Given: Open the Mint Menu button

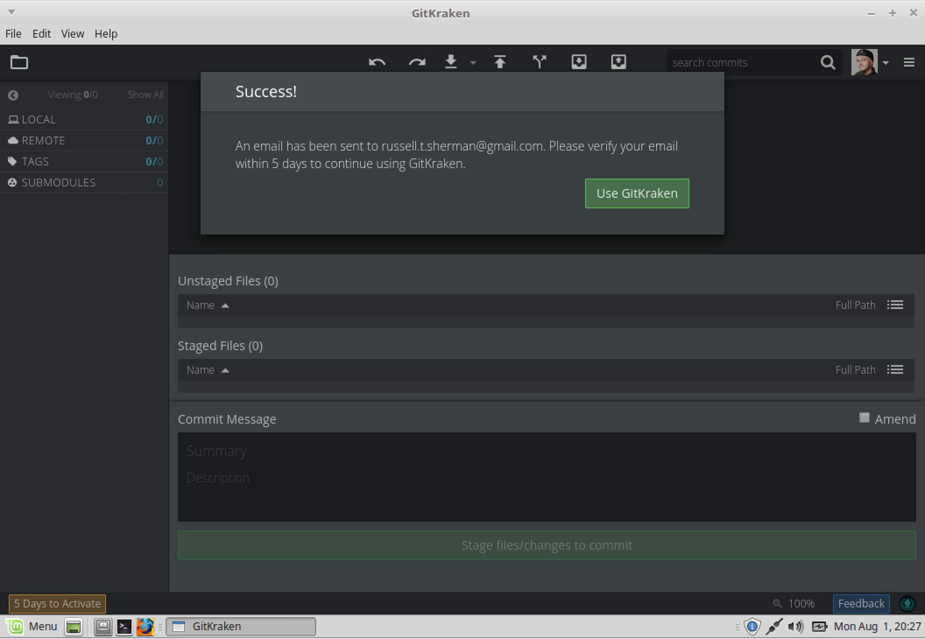Looking at the screenshot, I should click(32, 626).
